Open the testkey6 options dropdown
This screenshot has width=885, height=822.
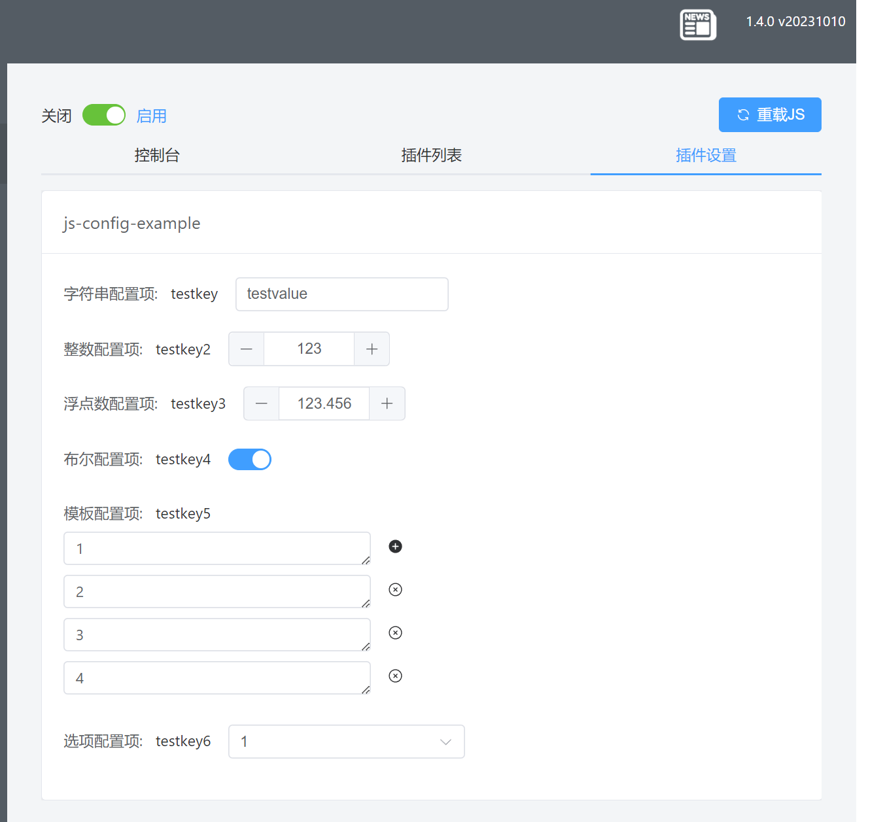pyautogui.click(x=346, y=742)
